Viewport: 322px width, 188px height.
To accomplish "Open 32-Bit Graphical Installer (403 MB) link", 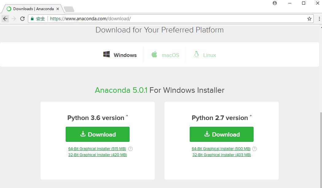I will point(222,155).
